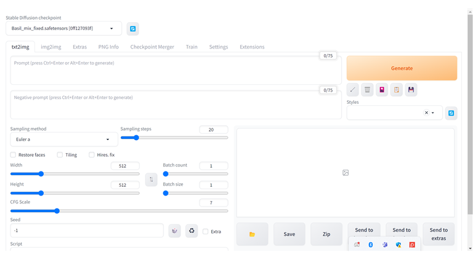This screenshot has height=260, width=473.
Task: Refresh the Styles list
Action: (451, 113)
